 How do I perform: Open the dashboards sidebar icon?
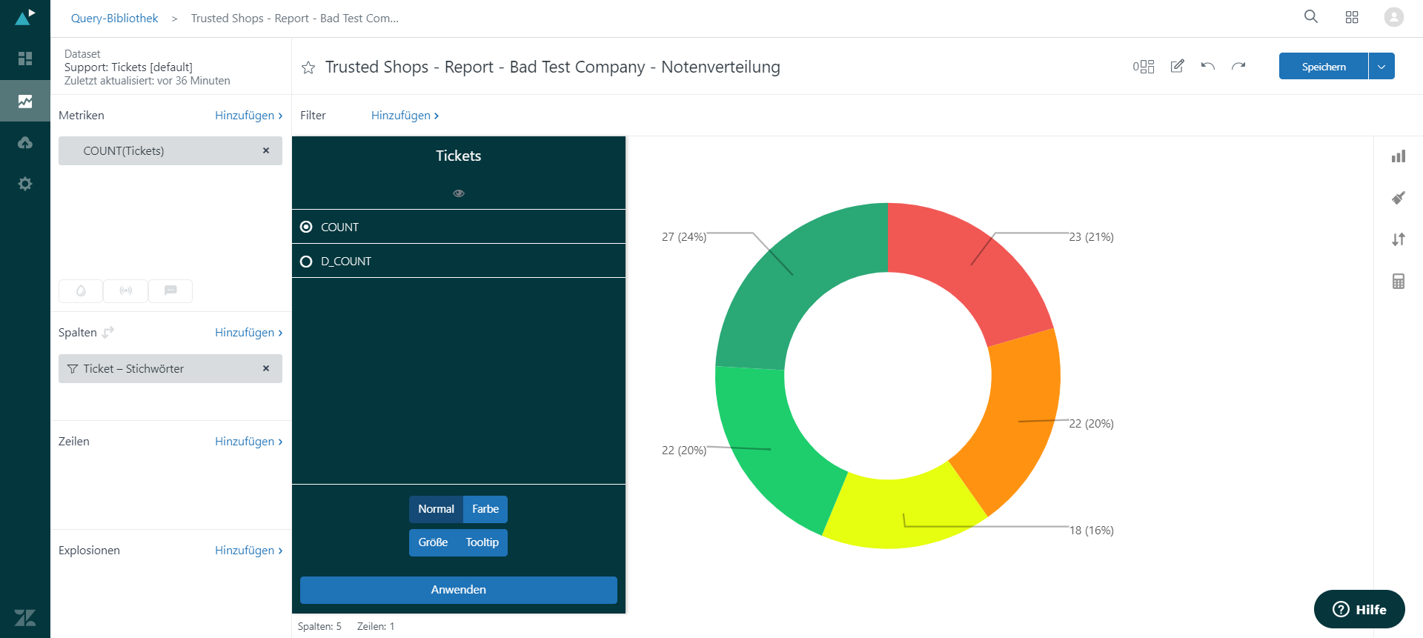25,59
